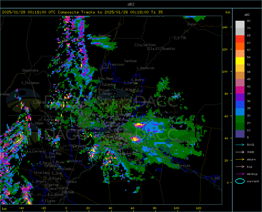The height and width of the screenshot is (212, 262).
Task: Click the SanJose place label
Action: (x=130, y=61)
